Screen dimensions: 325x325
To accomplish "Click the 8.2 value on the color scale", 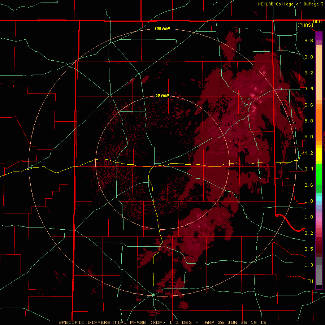I will [x=309, y=73].
